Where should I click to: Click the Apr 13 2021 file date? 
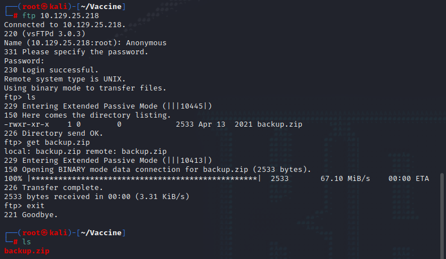(225, 124)
